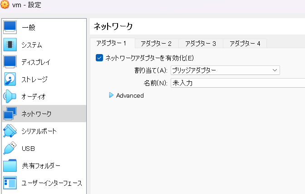The image size is (305, 194).
Task: Open the Shared Folders (共有フォルダー) folder icon
Action: click(10, 165)
